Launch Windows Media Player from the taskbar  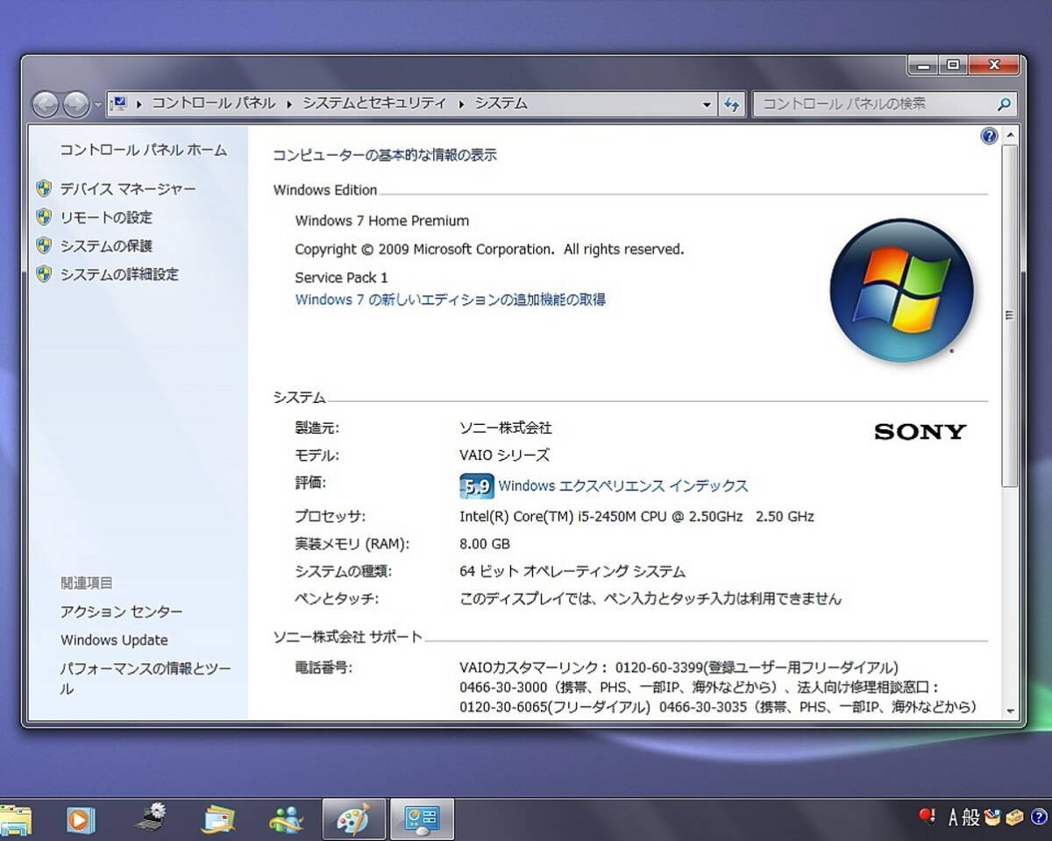coord(80,820)
